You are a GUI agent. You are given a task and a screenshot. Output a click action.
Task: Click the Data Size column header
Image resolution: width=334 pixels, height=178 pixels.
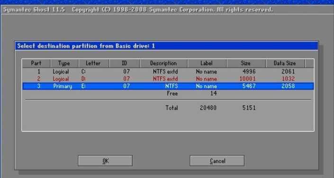point(285,63)
